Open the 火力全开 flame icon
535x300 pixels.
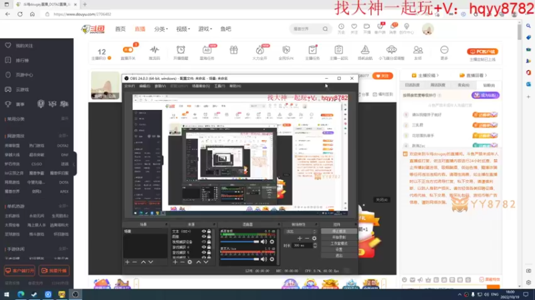coord(259,50)
